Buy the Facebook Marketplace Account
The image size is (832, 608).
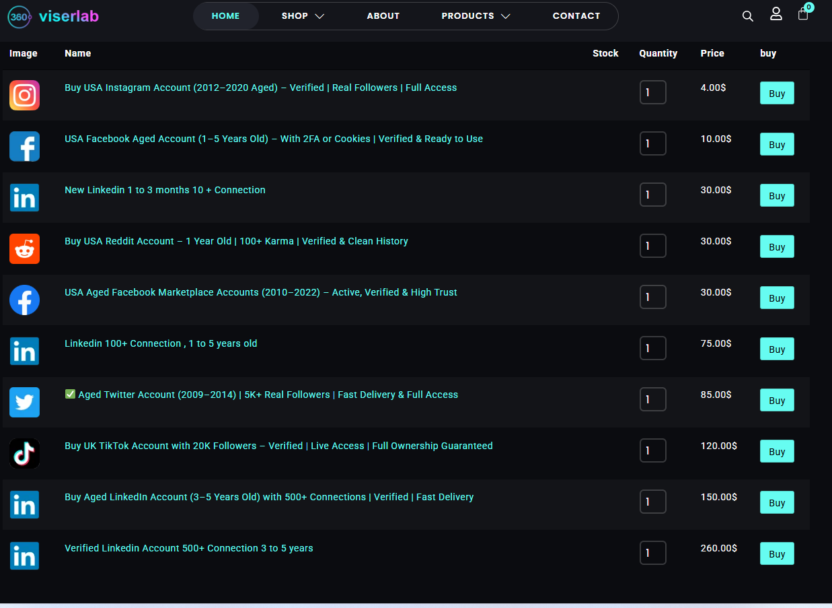pos(777,298)
